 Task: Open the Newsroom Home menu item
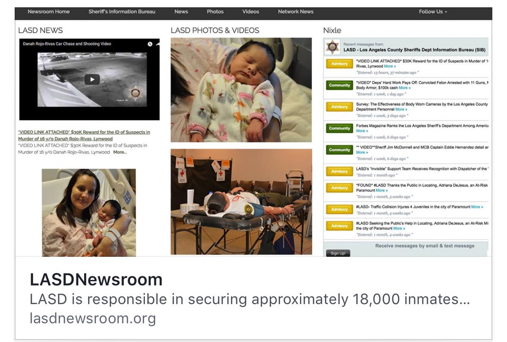pyautogui.click(x=49, y=12)
